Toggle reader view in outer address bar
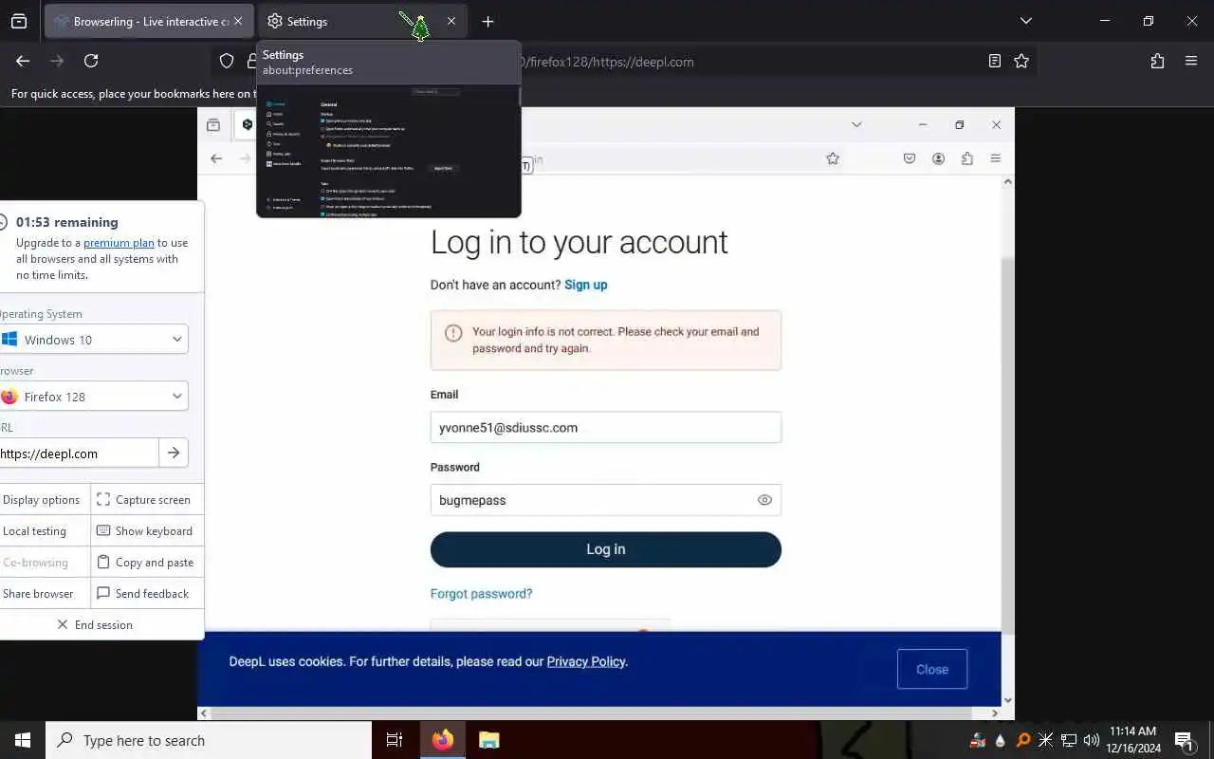 [x=994, y=61]
